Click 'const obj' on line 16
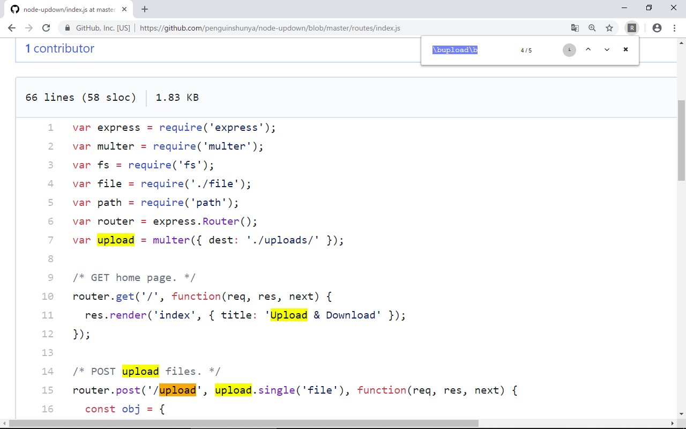 113,409
